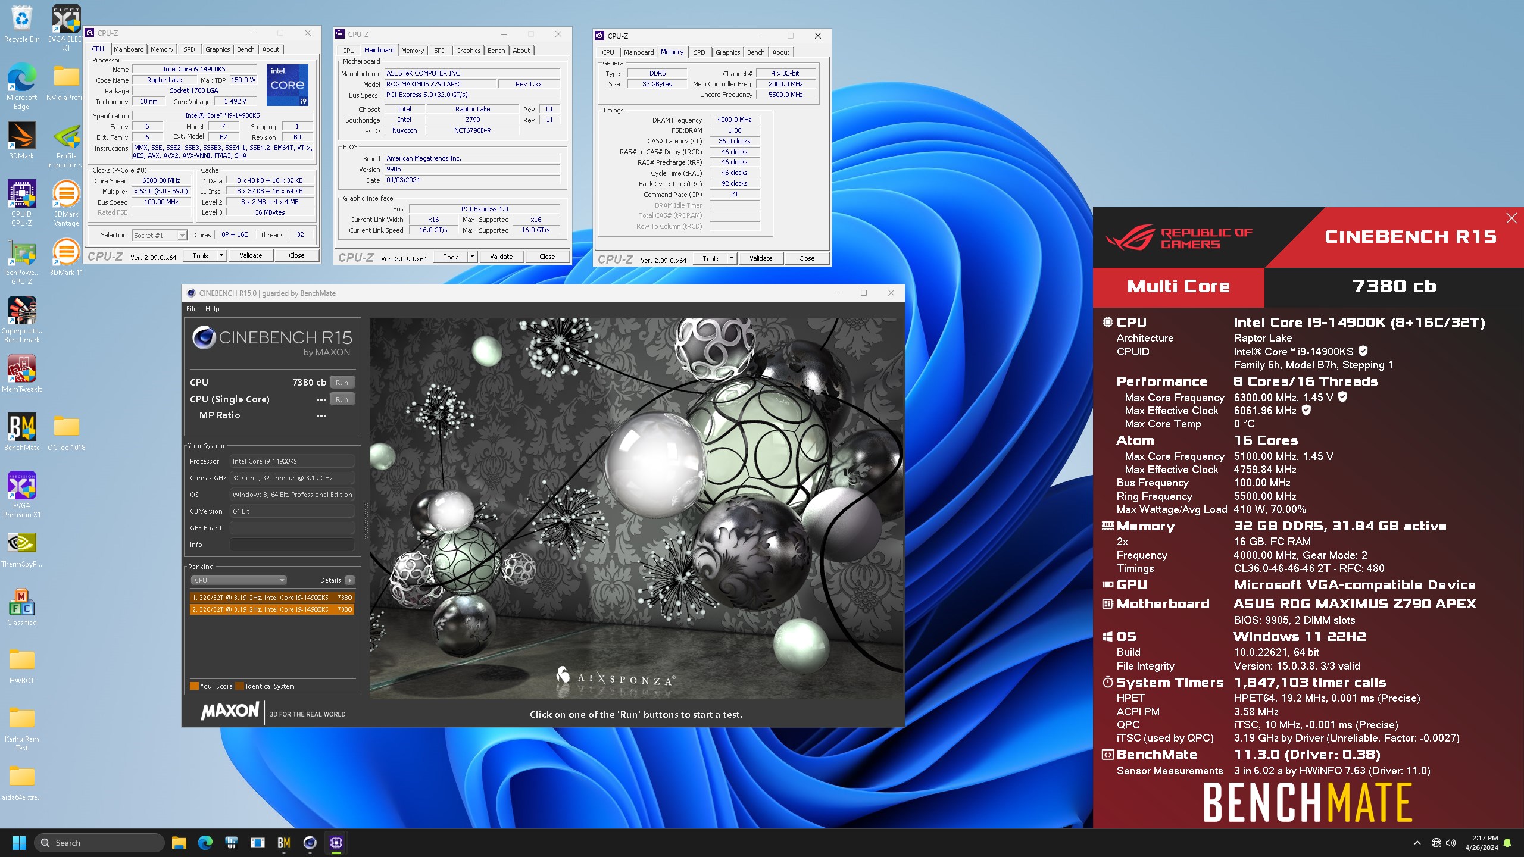Image resolution: width=1524 pixels, height=857 pixels.
Task: Show hidden system tray icons chevron
Action: click(1417, 843)
